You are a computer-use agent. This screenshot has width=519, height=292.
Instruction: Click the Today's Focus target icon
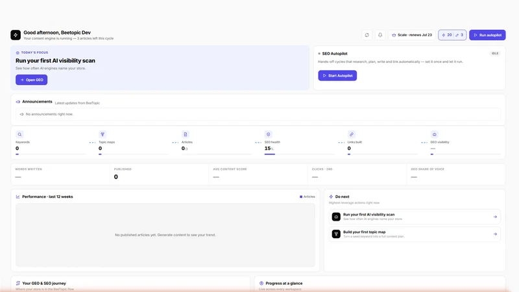point(18,53)
